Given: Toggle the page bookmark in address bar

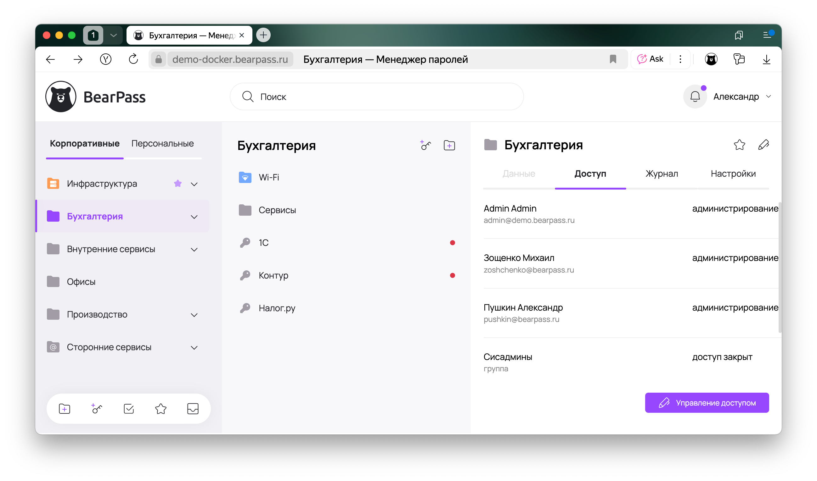Looking at the screenshot, I should [613, 59].
